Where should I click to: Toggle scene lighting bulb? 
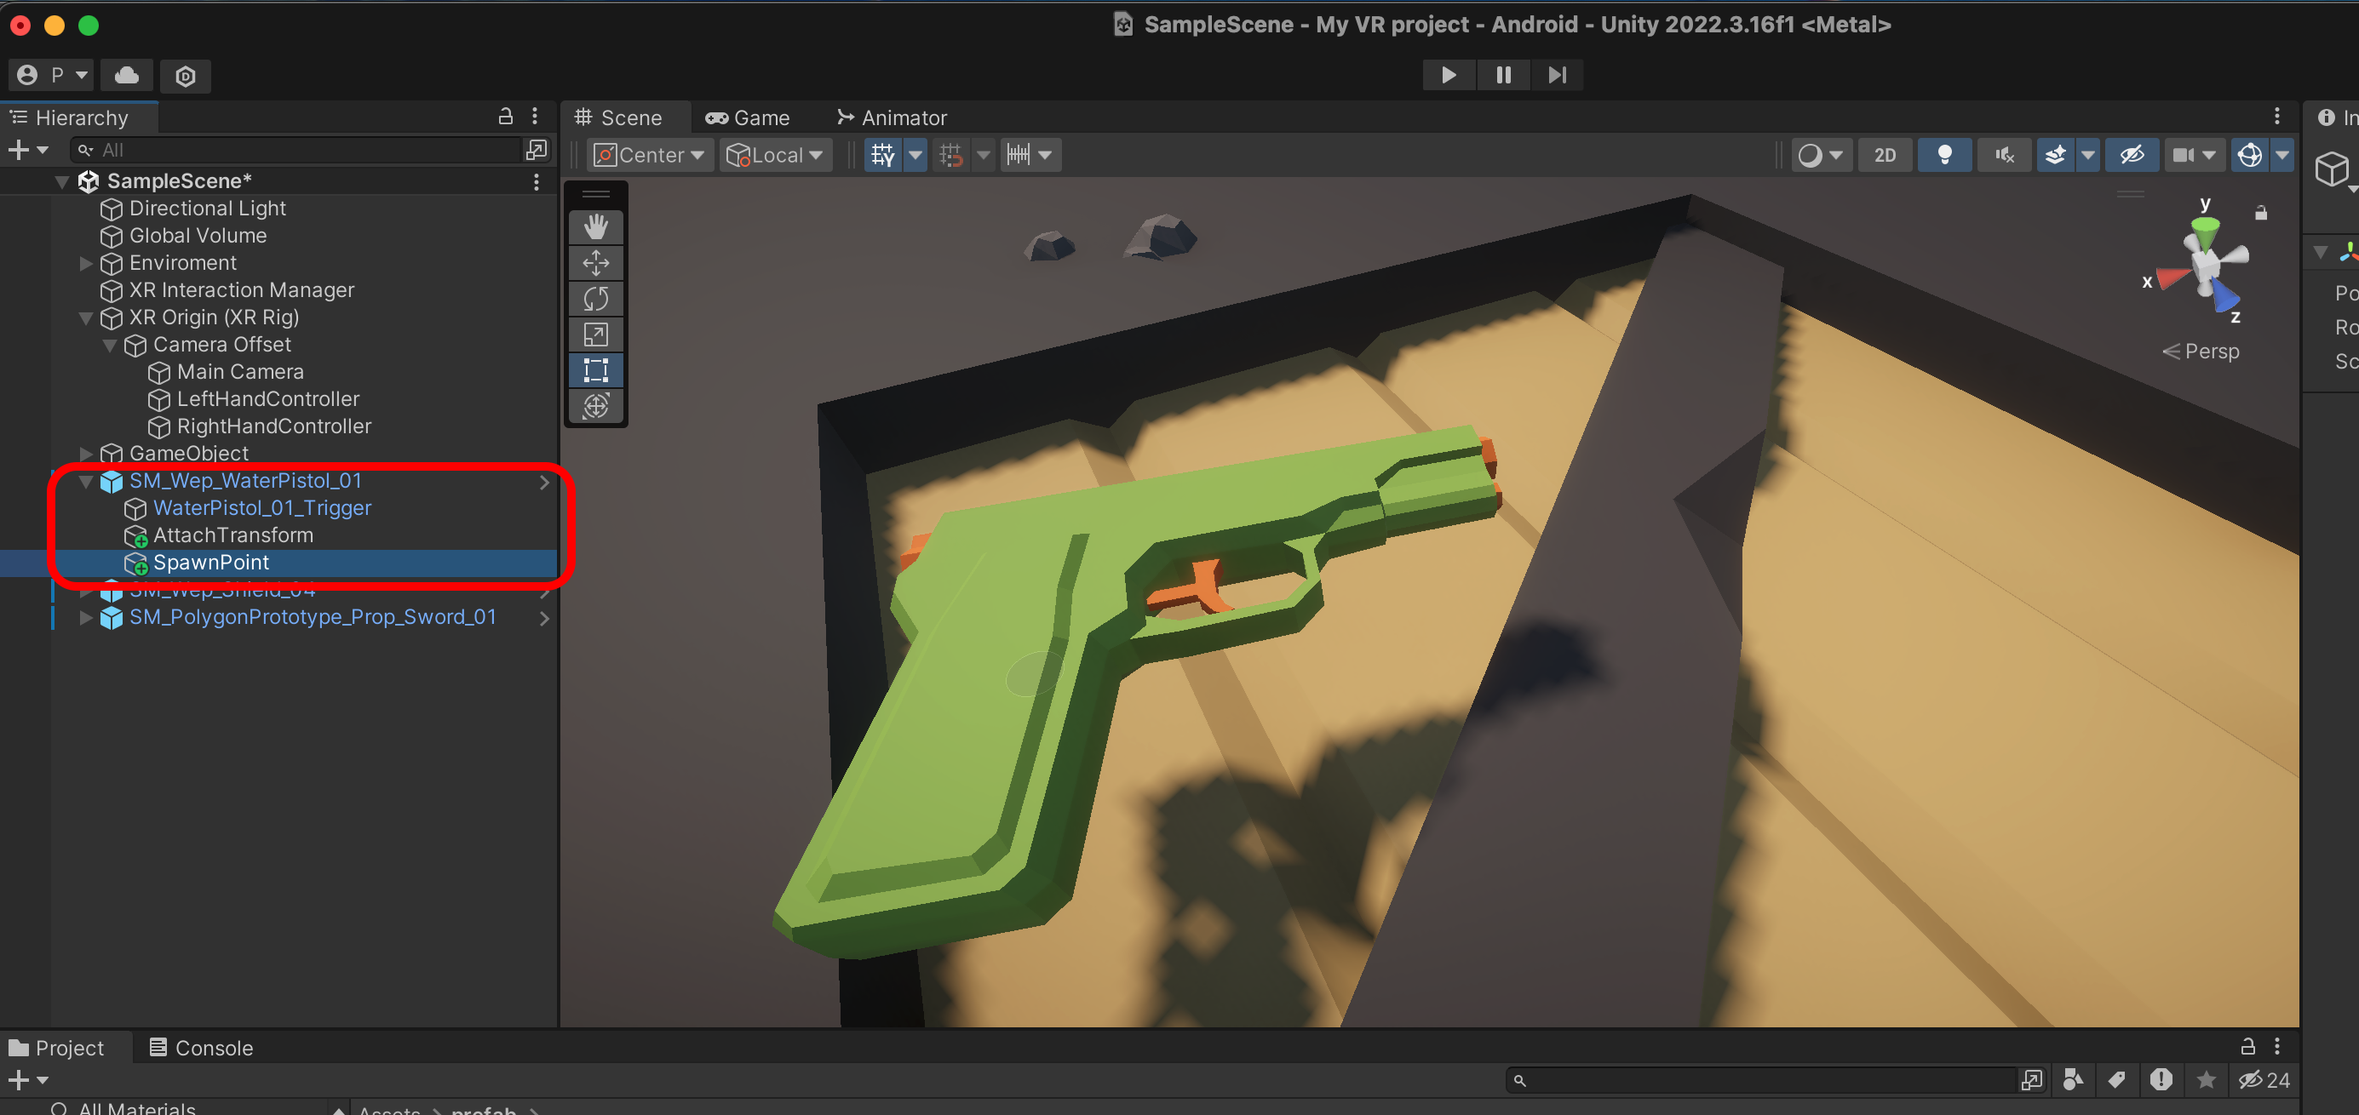click(1944, 155)
